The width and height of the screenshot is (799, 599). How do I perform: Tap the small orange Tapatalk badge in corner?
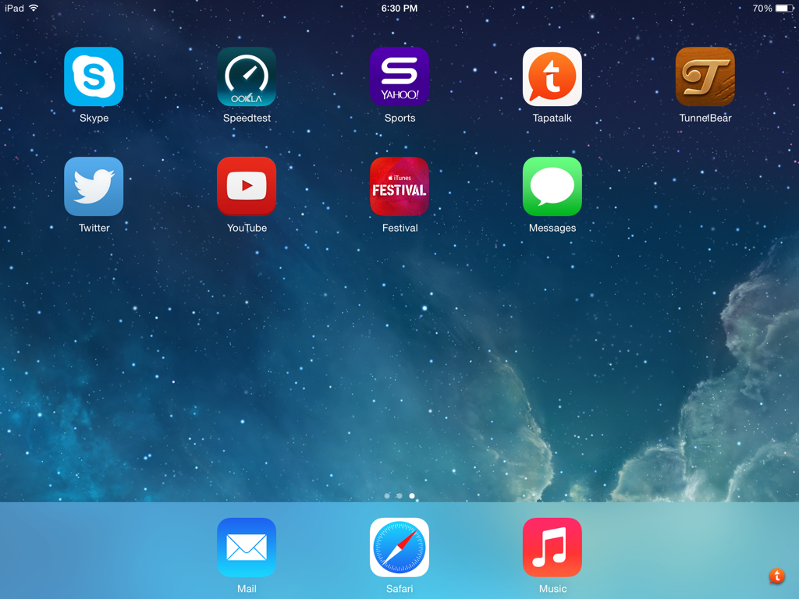776,576
